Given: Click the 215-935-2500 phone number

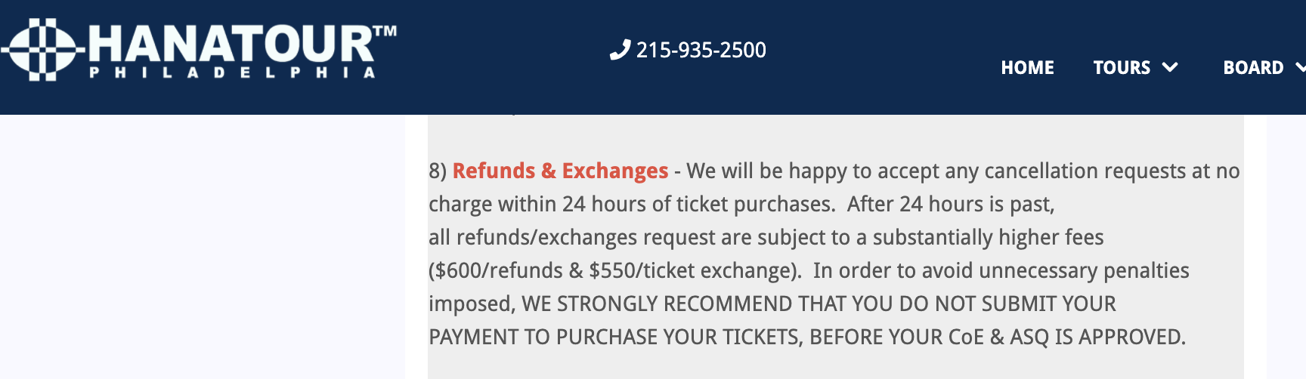Looking at the screenshot, I should [701, 50].
